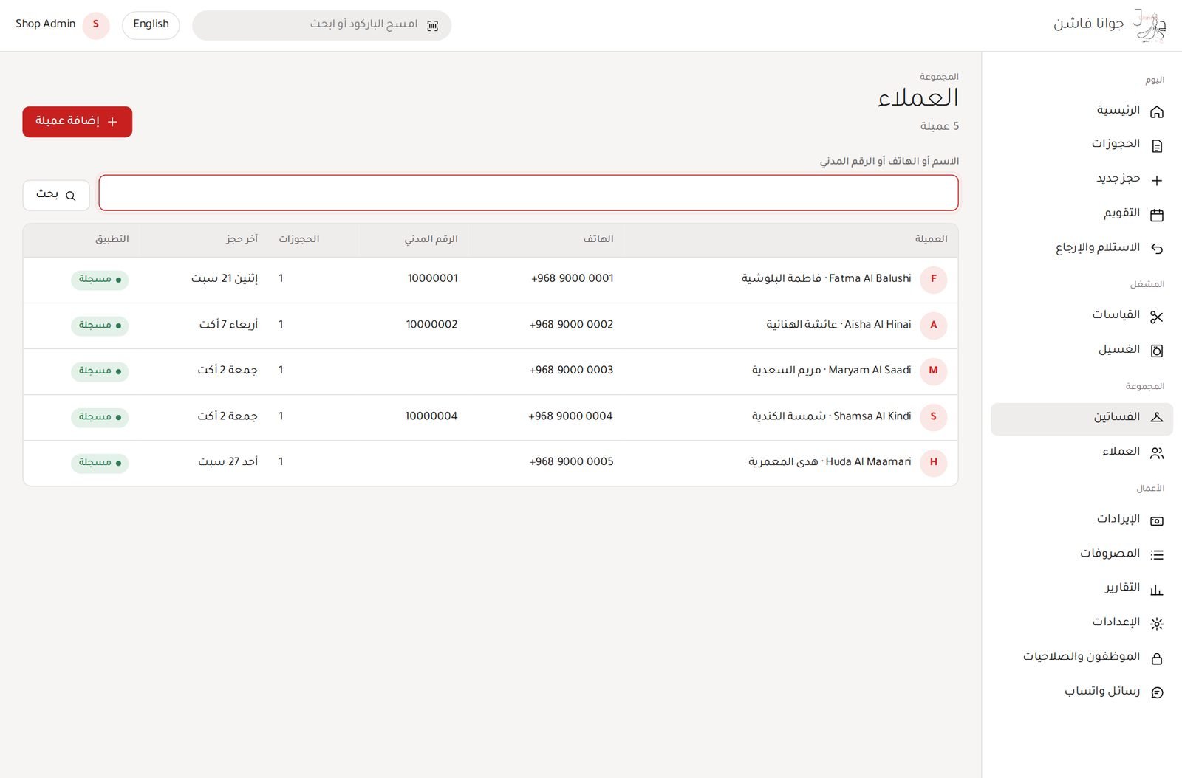Click the آخر حجز column header
This screenshot has height=778, width=1182.
pos(242,239)
